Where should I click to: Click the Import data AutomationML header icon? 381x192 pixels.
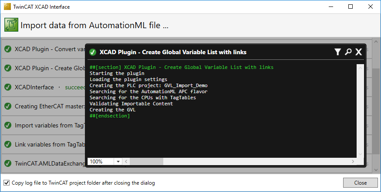11,25
